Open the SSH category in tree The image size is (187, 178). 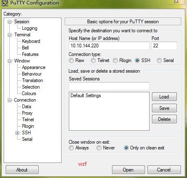(26, 133)
